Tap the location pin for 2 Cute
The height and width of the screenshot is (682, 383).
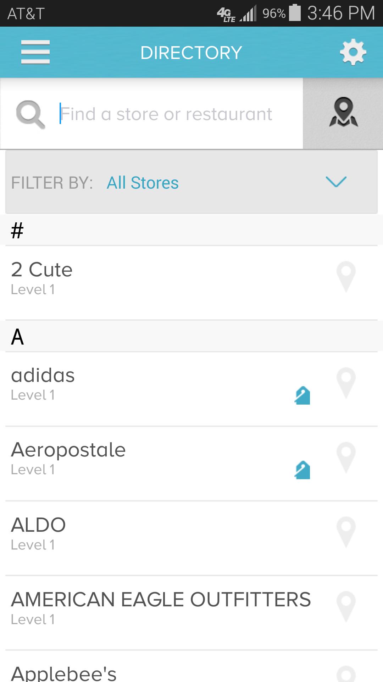point(346,277)
